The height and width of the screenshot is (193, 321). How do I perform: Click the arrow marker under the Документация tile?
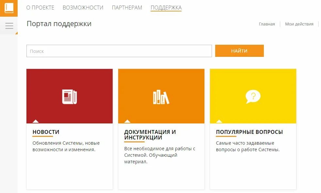pyautogui.click(x=128, y=121)
